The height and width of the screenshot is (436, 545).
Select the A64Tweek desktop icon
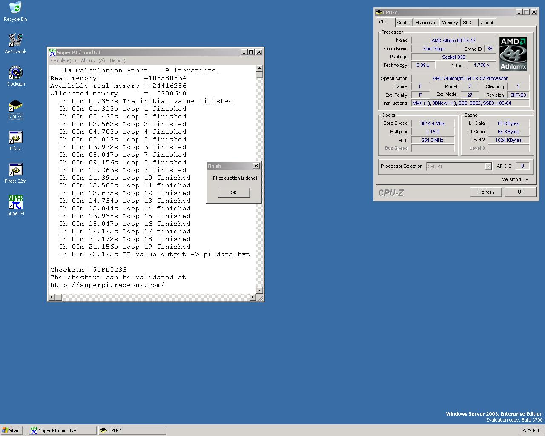point(15,43)
